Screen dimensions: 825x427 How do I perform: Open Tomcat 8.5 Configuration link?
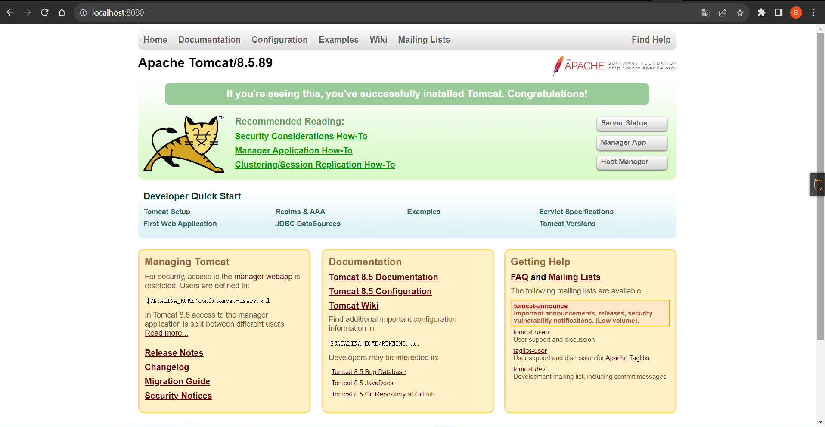[x=380, y=291]
